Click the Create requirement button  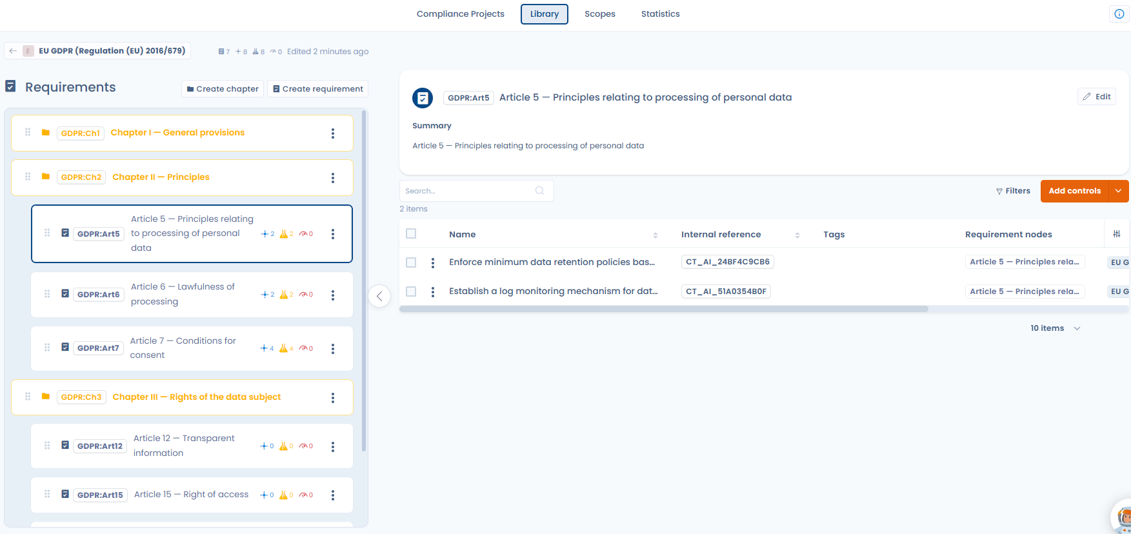[318, 89]
